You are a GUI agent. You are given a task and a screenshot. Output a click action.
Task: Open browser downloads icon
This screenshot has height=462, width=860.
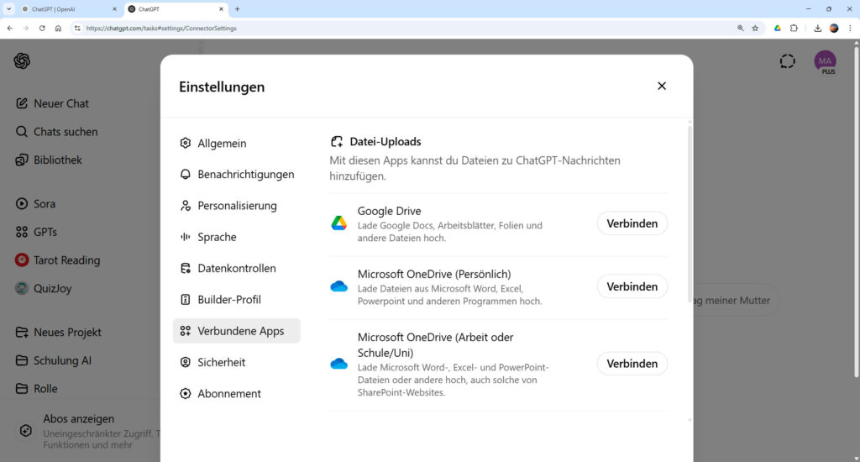coord(818,29)
